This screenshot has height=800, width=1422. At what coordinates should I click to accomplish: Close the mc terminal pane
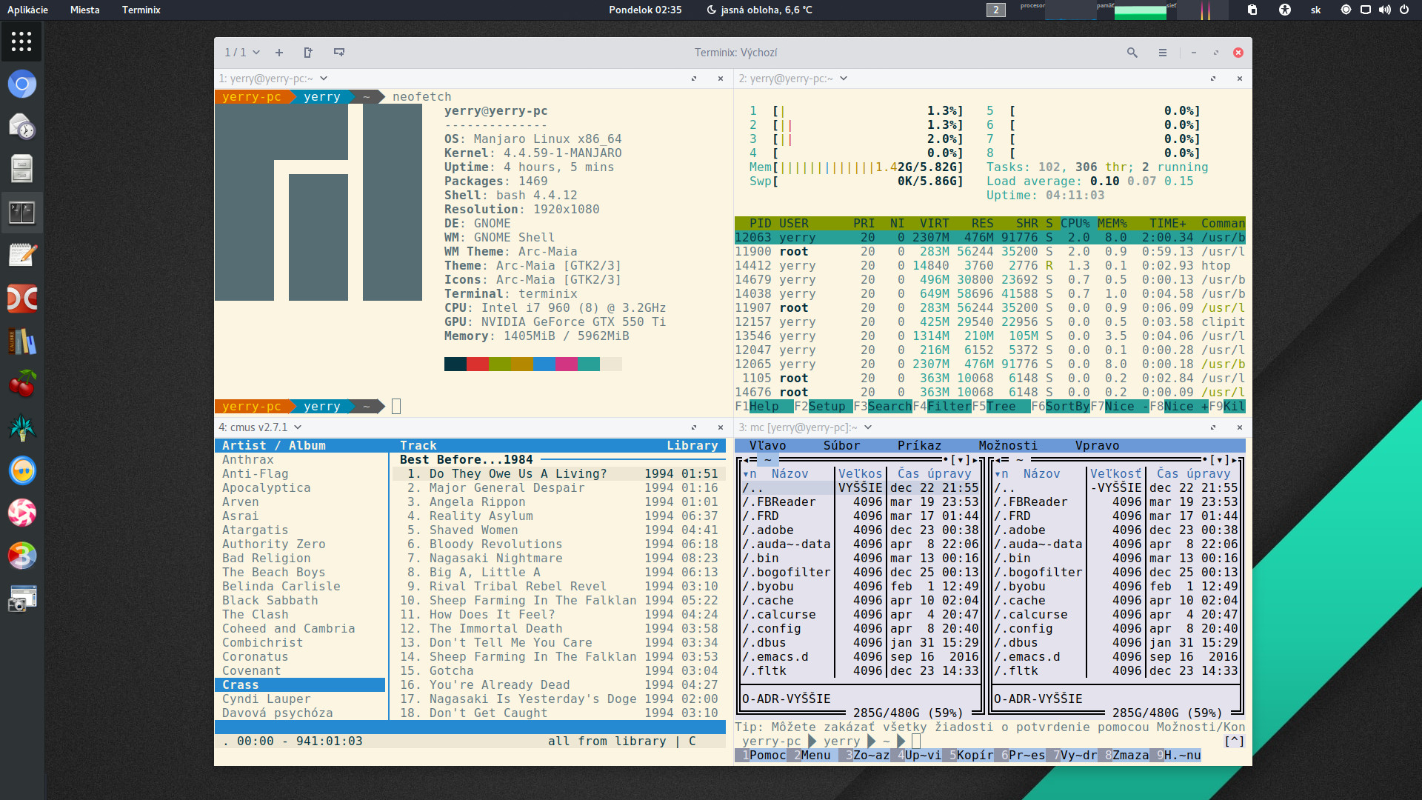[x=1240, y=427]
